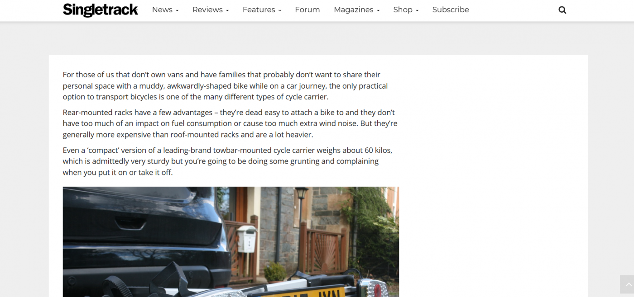Image resolution: width=634 pixels, height=297 pixels.
Task: Click the white mailbox in the photo
Action: pyautogui.click(x=246, y=239)
